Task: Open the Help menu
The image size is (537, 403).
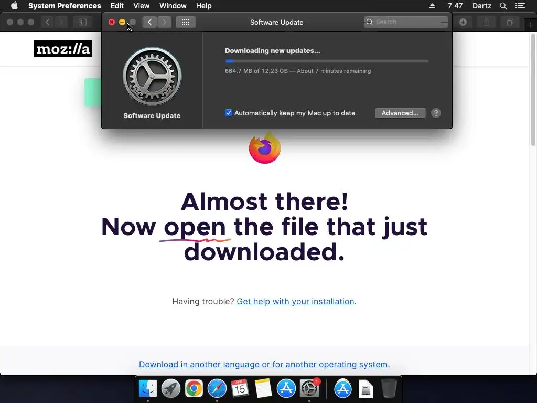Action: [204, 6]
